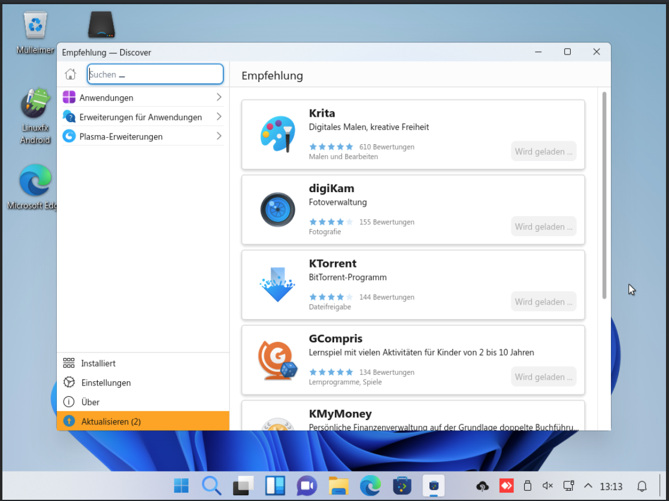669x501 pixels.
Task: Open Aktualisieren (2) updates page
Action: [143, 421]
